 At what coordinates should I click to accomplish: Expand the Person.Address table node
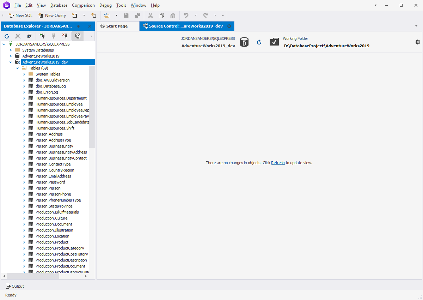pos(24,134)
